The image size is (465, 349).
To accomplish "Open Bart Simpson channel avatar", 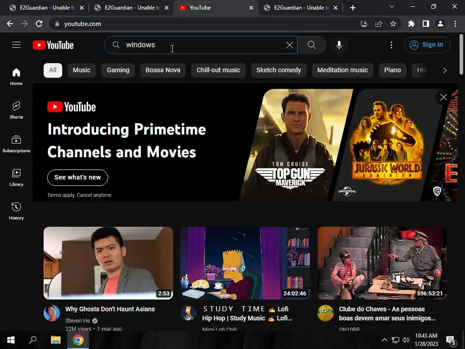I will [x=188, y=313].
